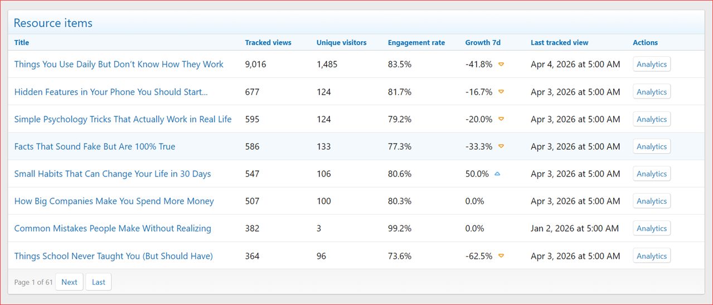Click the down-trend arrow beside -41.8%

click(x=501, y=65)
